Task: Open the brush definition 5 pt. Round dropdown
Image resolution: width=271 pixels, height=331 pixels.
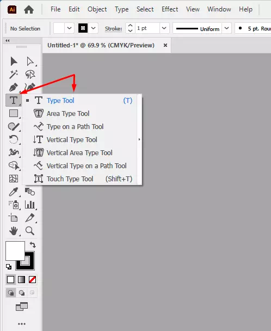Action: click(x=253, y=28)
